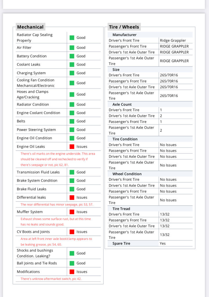
Task: Click the CV Boots and Joints row label
Action: [33, 232]
